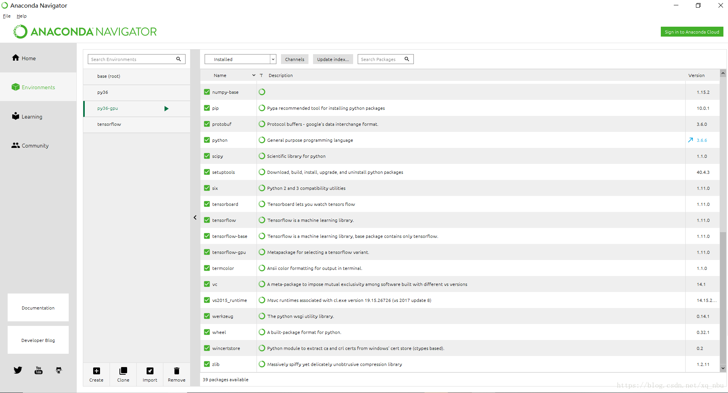Click the update arrow icon for python 3.6.6

pos(691,140)
